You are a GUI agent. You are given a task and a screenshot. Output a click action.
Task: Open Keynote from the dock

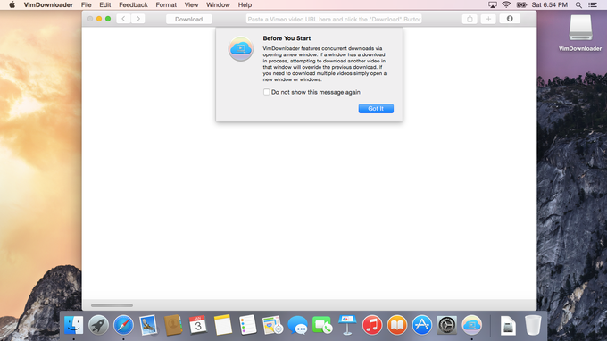[347, 325]
